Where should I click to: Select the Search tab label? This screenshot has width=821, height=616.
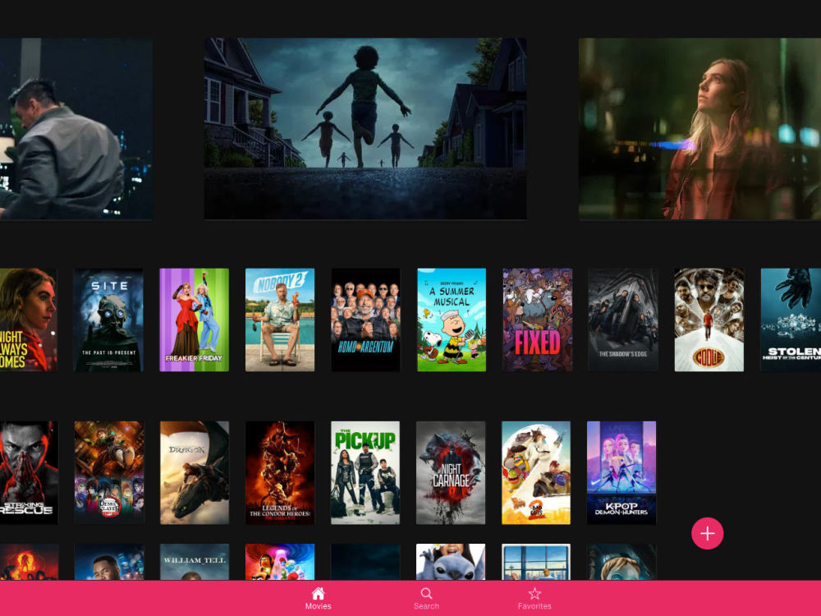(426, 606)
